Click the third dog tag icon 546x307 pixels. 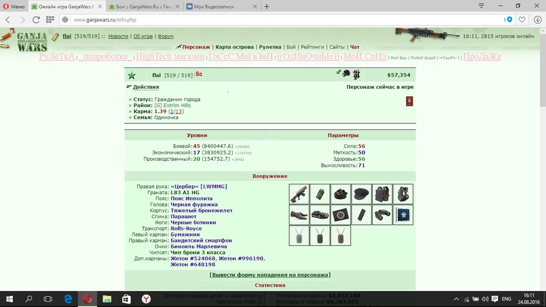coord(341,235)
